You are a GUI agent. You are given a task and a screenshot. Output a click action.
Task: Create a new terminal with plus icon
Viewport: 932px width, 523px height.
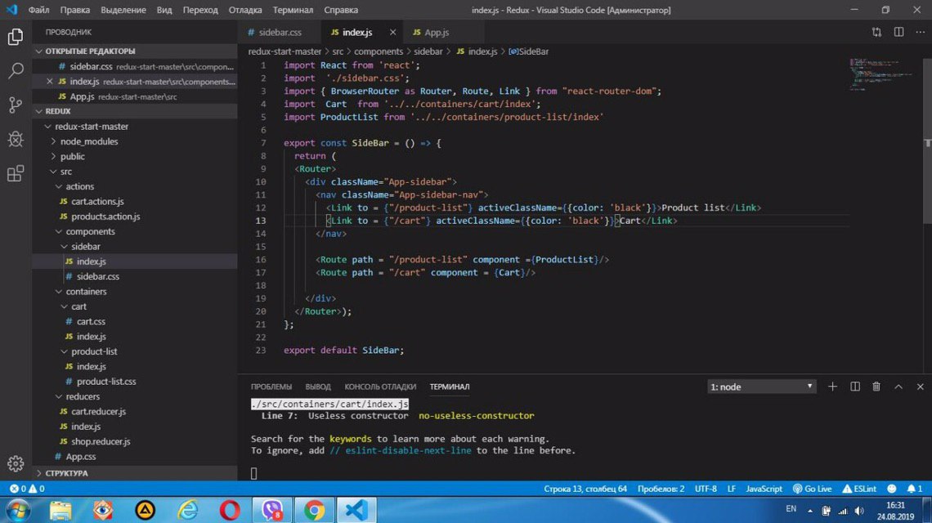click(833, 387)
